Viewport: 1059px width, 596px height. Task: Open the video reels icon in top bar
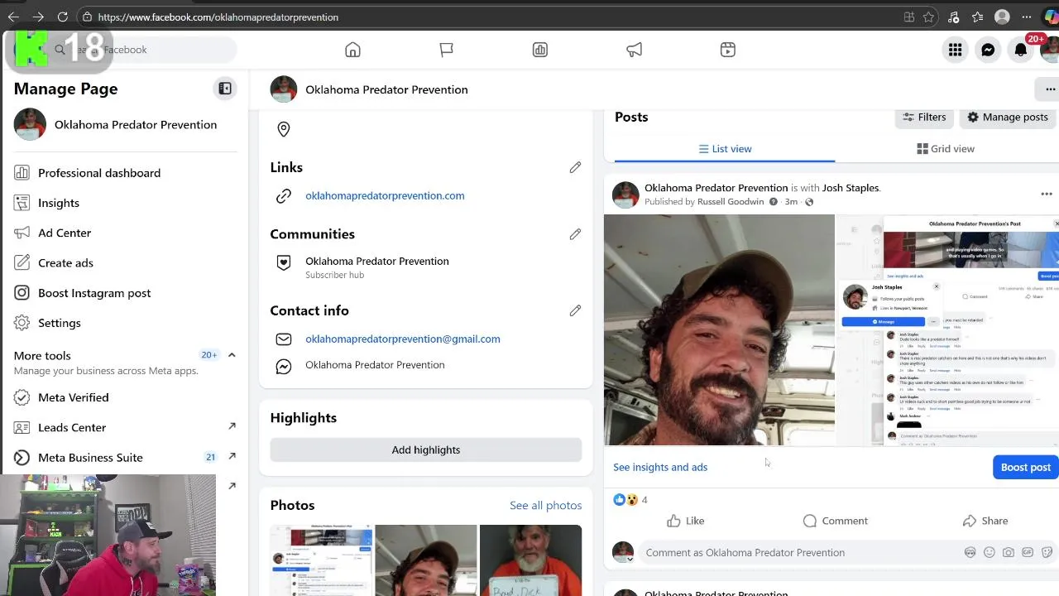click(728, 50)
